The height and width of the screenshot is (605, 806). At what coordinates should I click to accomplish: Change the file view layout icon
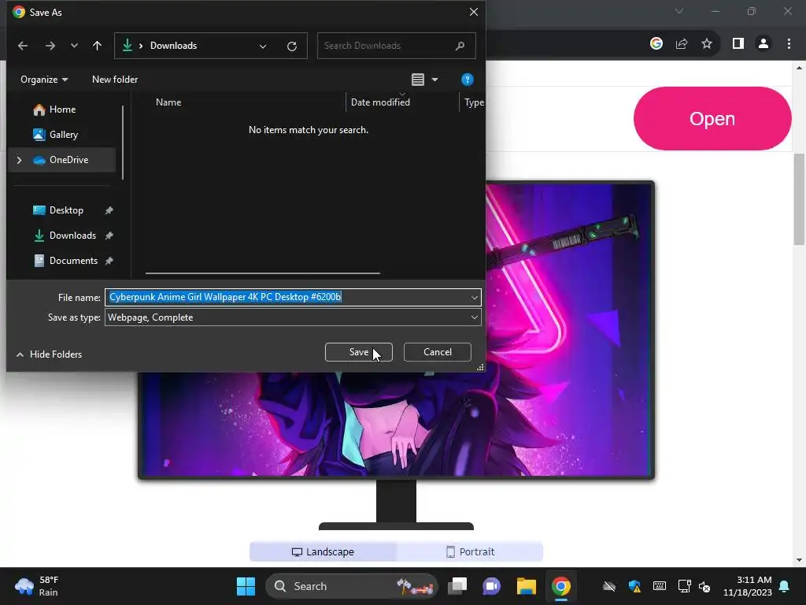tap(418, 80)
